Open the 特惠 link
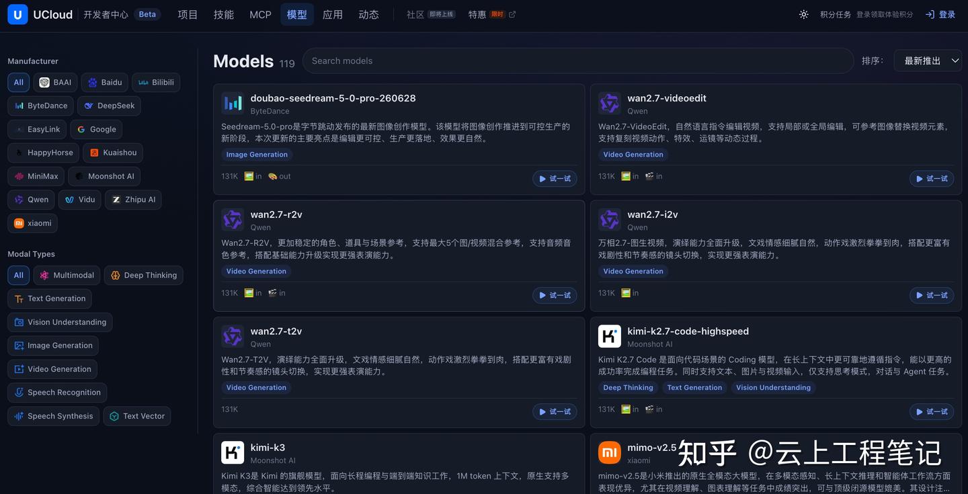Viewport: 968px width, 494px height. tap(477, 14)
